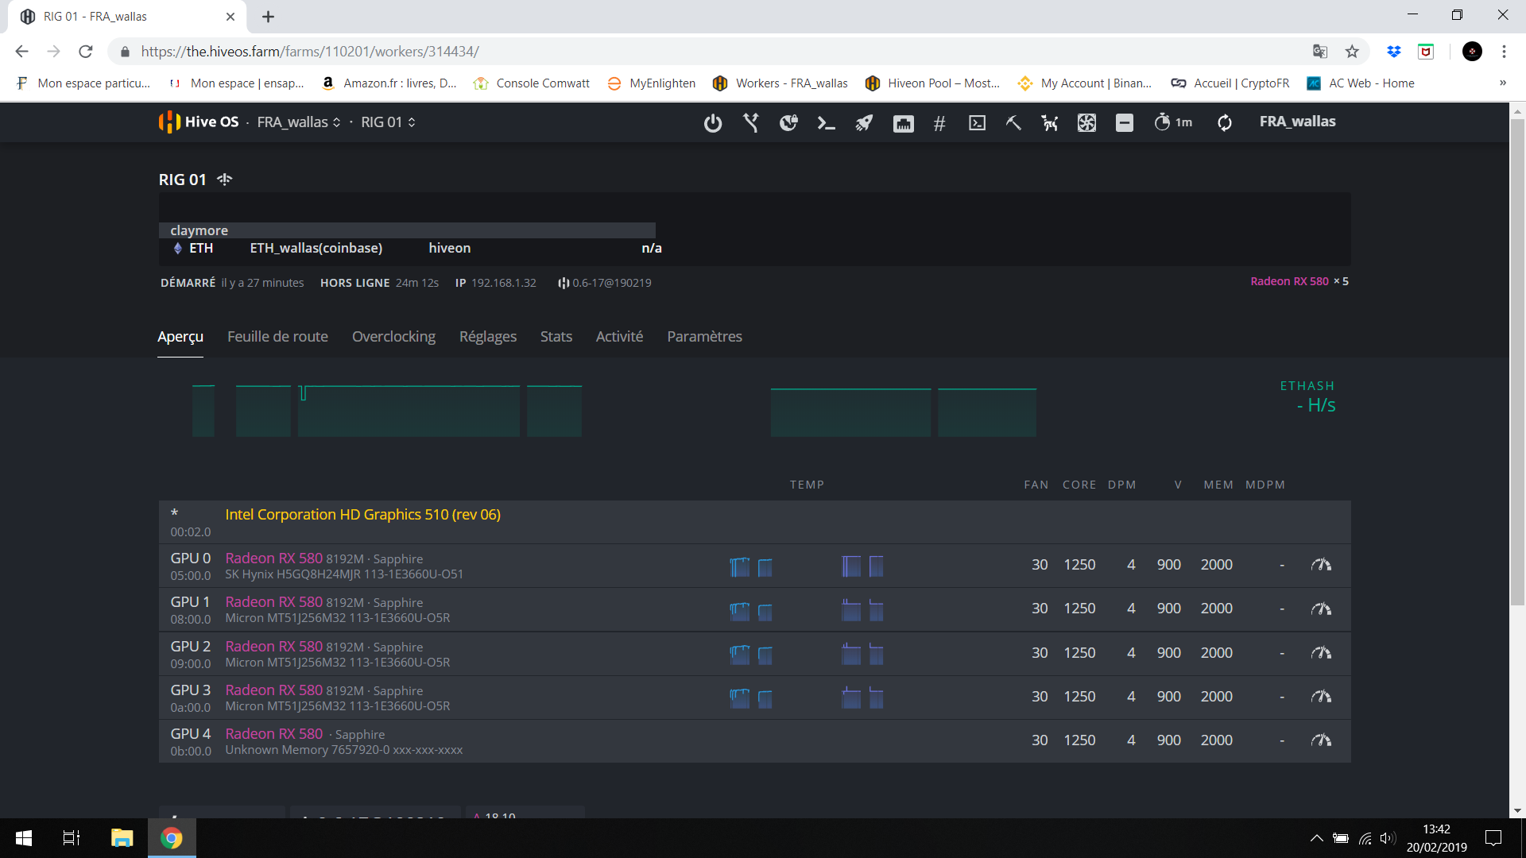Open the Windows notification center
Viewport: 1526px width, 858px height.
click(x=1493, y=838)
